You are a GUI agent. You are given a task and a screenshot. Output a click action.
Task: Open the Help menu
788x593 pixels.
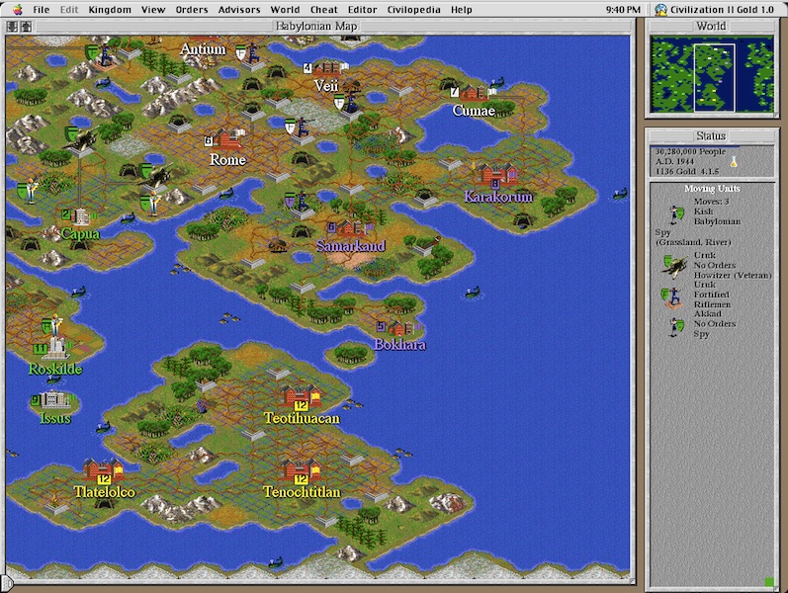(x=462, y=10)
